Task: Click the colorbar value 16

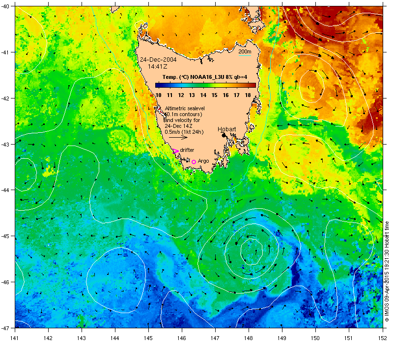Action: (225, 95)
